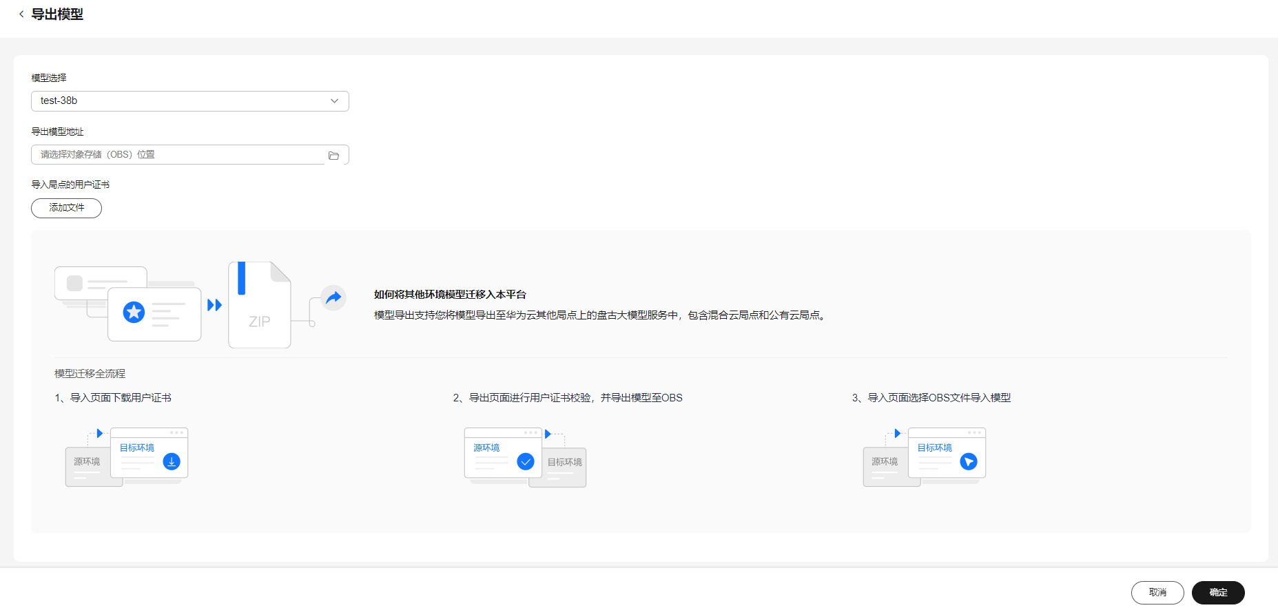Open the folder browse icon in OBS field
Screen dimensions: 1278x610
point(333,156)
